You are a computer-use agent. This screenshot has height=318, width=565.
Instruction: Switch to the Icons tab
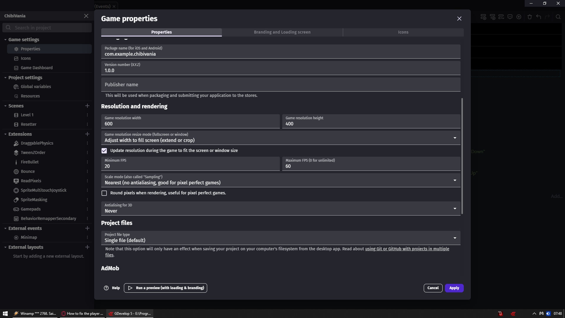coord(403,32)
